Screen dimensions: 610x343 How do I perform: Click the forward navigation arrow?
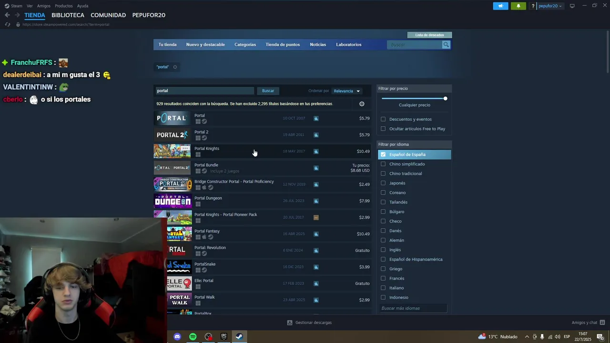pyautogui.click(x=17, y=15)
